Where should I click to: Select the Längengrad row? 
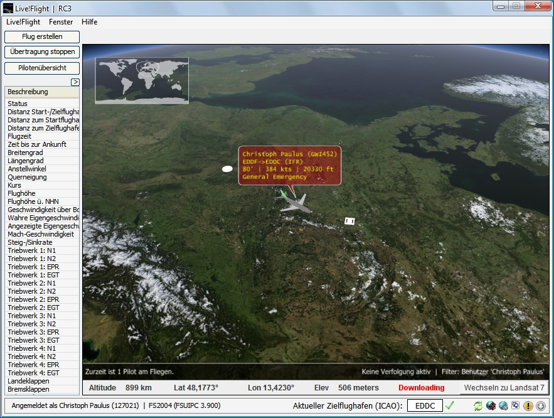[x=42, y=161]
